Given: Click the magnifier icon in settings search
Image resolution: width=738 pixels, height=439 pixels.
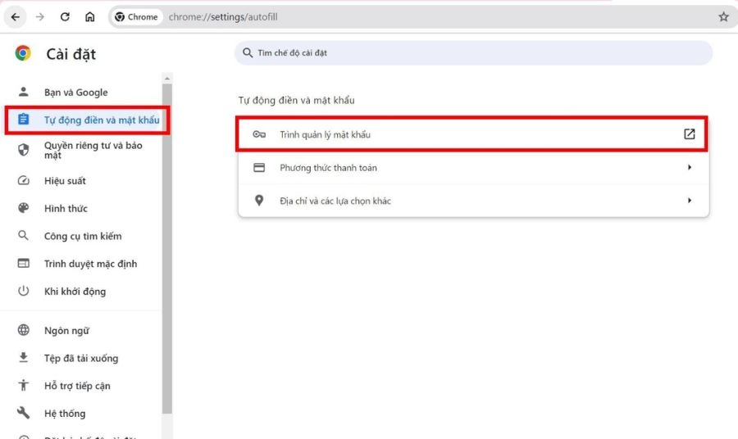Looking at the screenshot, I should [x=248, y=52].
